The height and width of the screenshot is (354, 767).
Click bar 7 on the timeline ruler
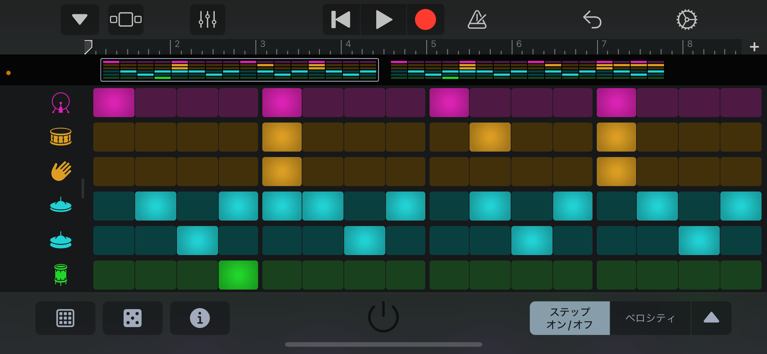(x=604, y=44)
